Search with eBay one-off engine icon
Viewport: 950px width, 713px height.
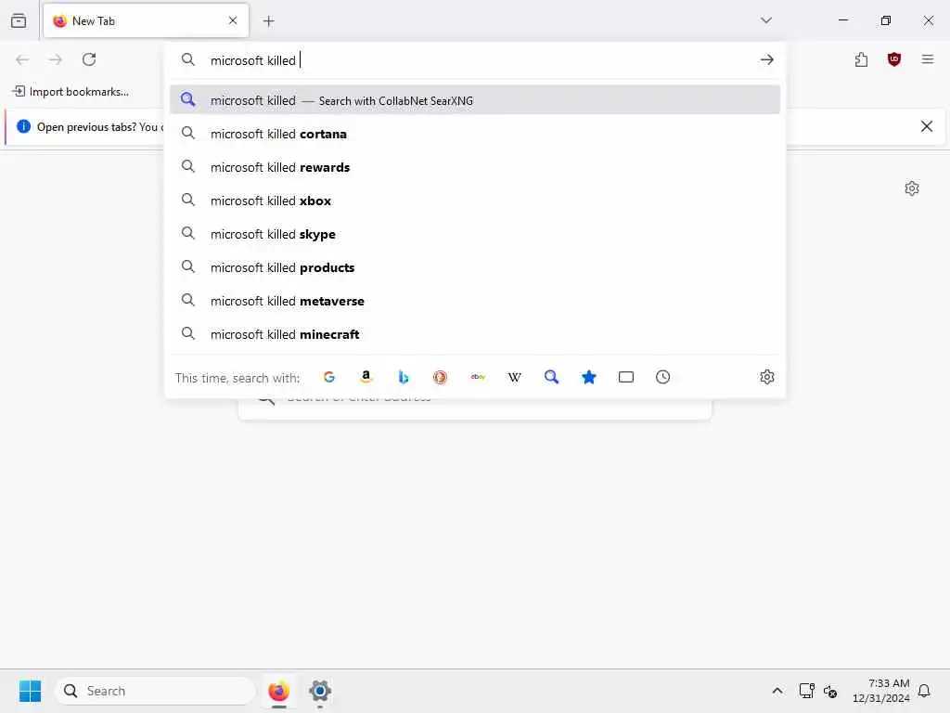478,377
